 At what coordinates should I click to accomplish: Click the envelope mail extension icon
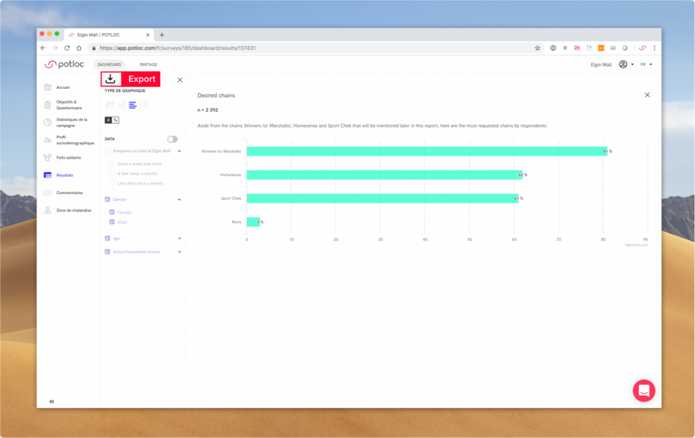point(613,48)
